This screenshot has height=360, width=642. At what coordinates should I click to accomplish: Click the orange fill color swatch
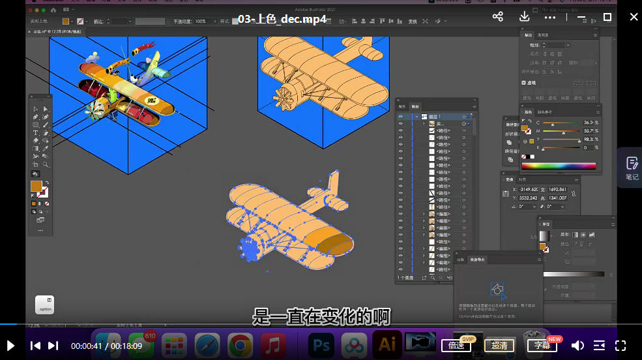pos(36,187)
